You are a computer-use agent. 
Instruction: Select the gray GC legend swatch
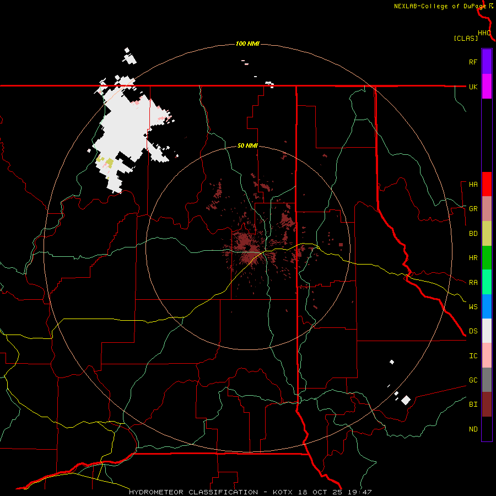pos(487,380)
